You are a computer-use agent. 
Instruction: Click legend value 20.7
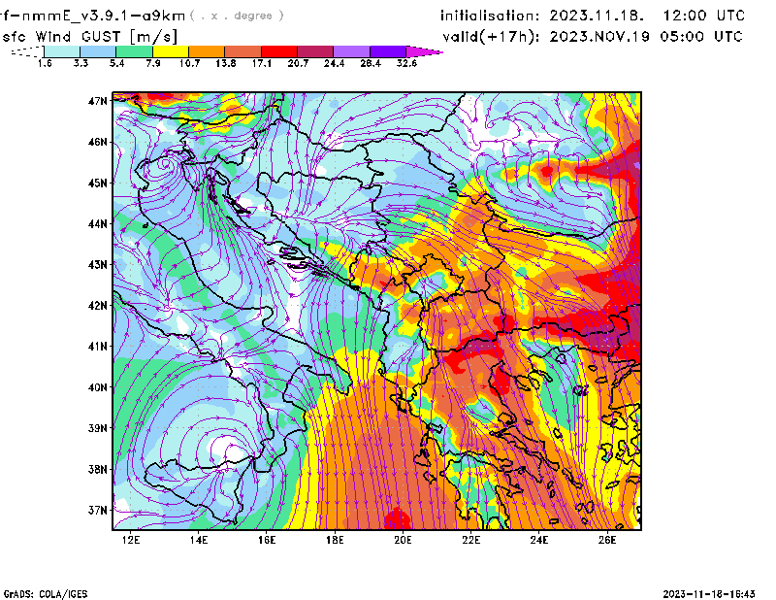[298, 63]
